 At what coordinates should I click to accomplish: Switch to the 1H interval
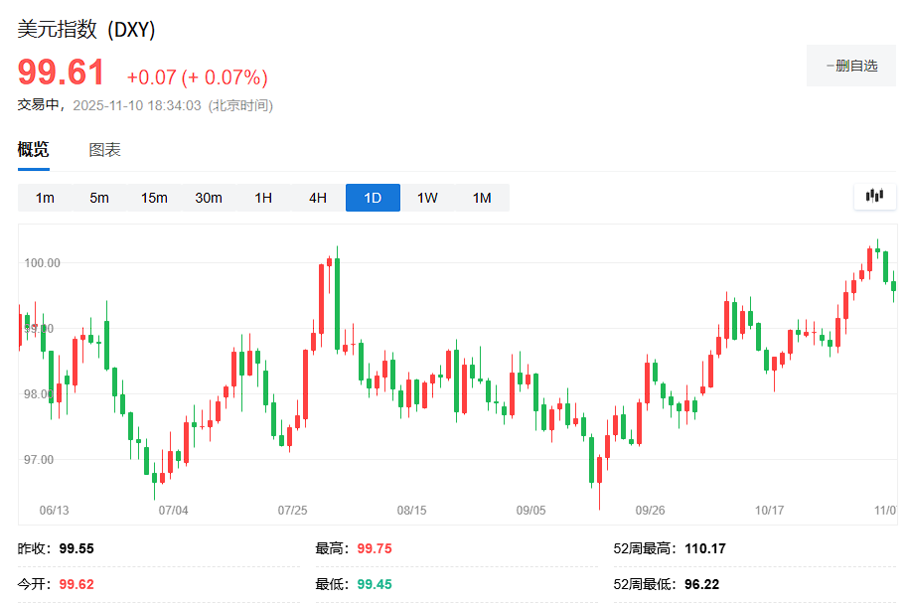point(262,198)
